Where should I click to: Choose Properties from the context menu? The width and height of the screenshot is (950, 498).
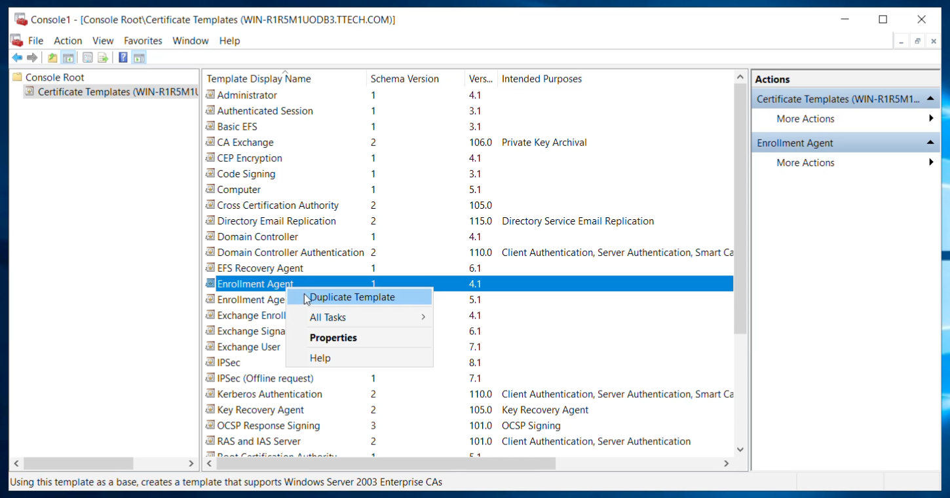coord(360,338)
